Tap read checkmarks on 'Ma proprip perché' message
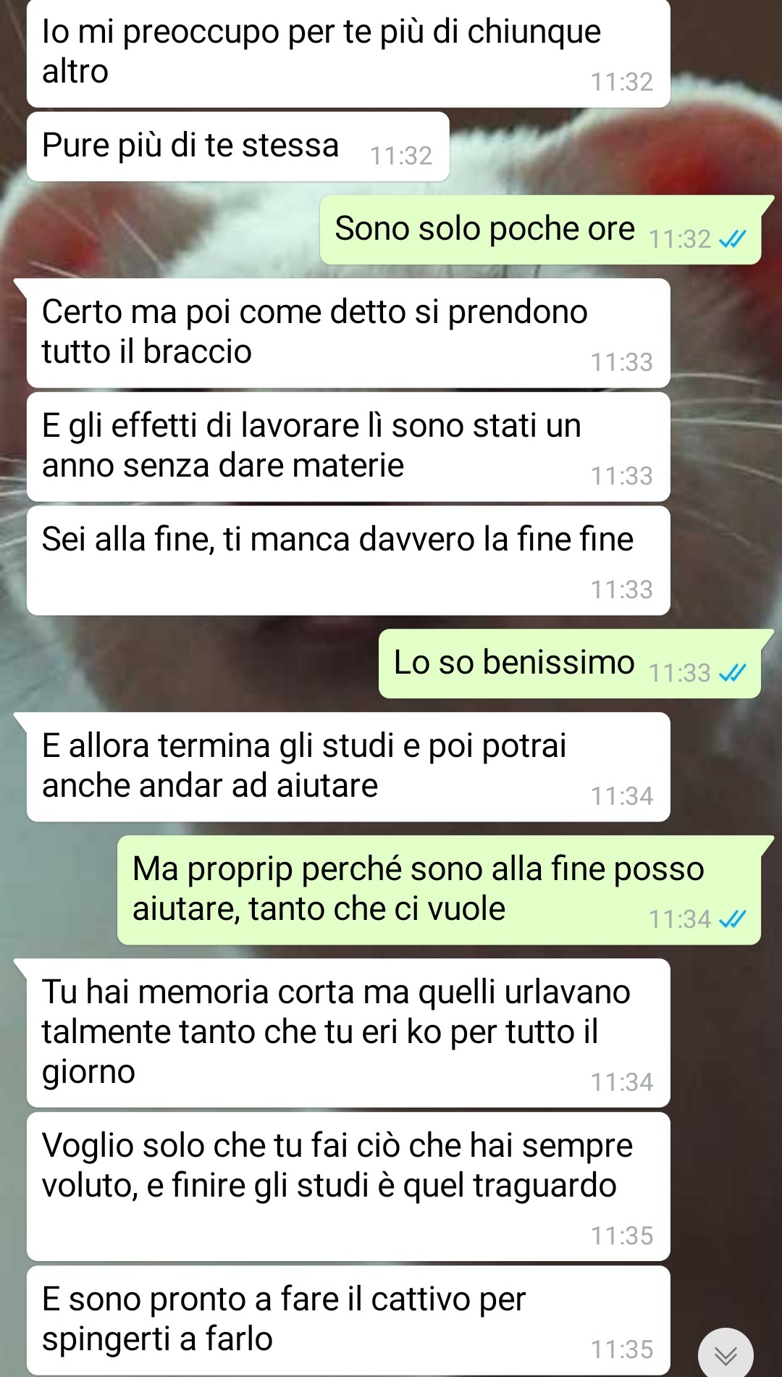 [x=733, y=919]
